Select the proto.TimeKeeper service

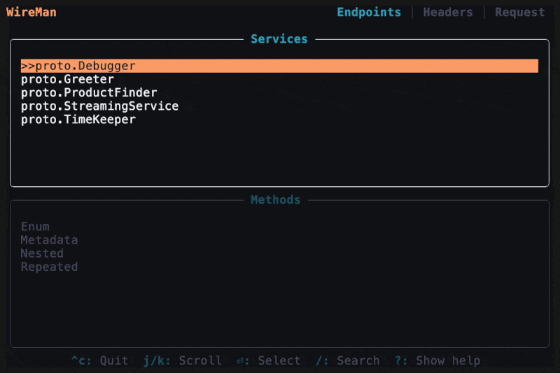pos(78,120)
